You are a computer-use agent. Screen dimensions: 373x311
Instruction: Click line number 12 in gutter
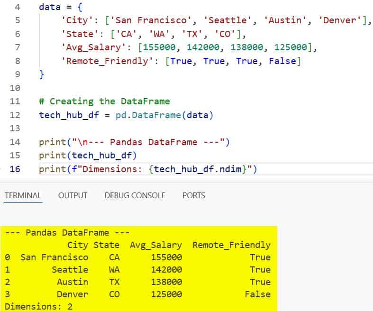tap(15, 115)
